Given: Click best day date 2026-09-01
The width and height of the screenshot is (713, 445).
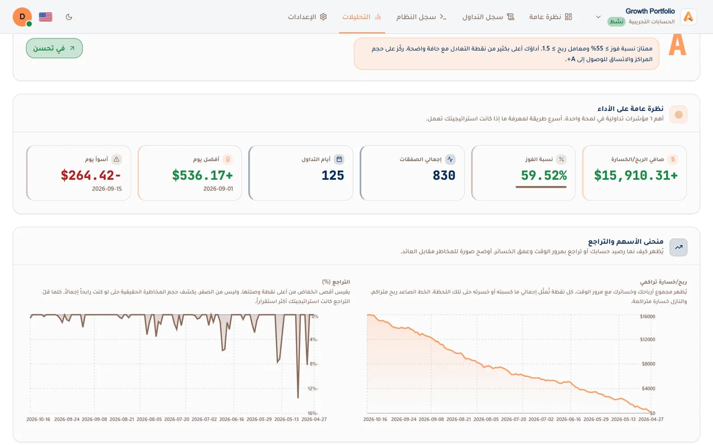Looking at the screenshot, I should tap(218, 189).
